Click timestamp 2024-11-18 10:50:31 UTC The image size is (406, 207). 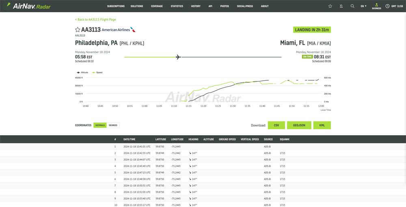pos(137,185)
